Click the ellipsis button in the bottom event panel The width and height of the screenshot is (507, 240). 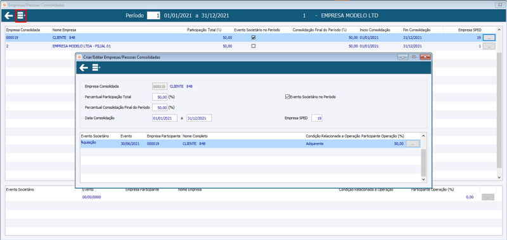coord(488,197)
